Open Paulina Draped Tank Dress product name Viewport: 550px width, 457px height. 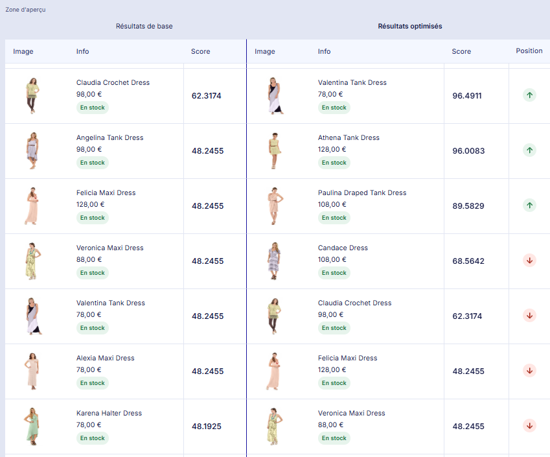pyautogui.click(x=362, y=193)
